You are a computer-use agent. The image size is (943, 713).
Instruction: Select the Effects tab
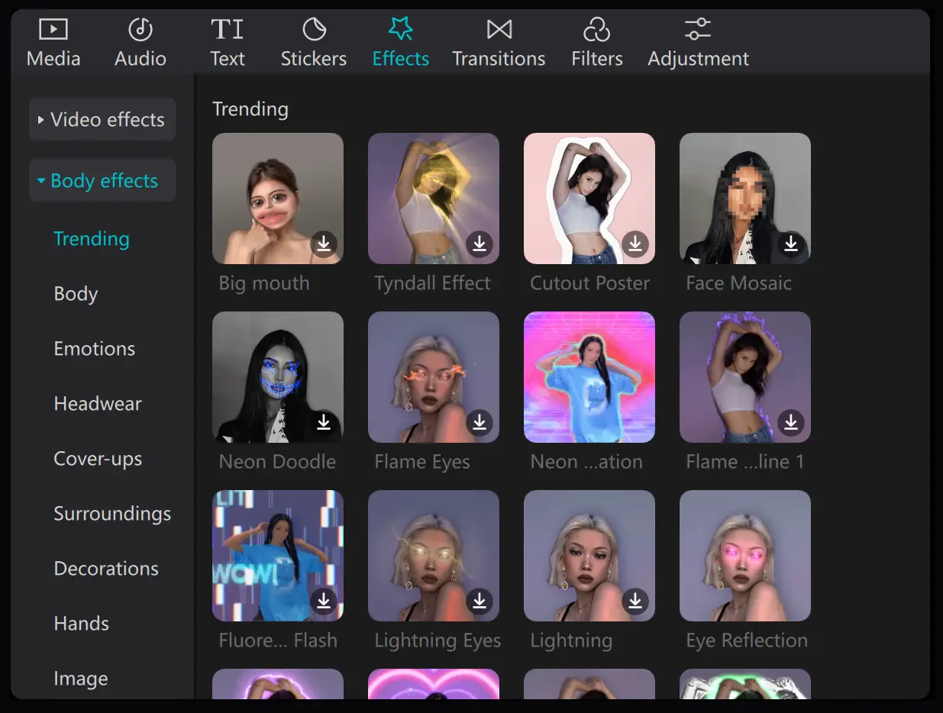coord(401,43)
